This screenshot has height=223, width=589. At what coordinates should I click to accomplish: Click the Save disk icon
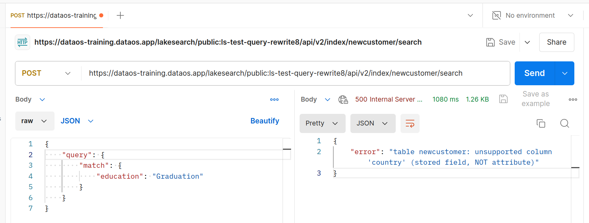click(x=490, y=42)
